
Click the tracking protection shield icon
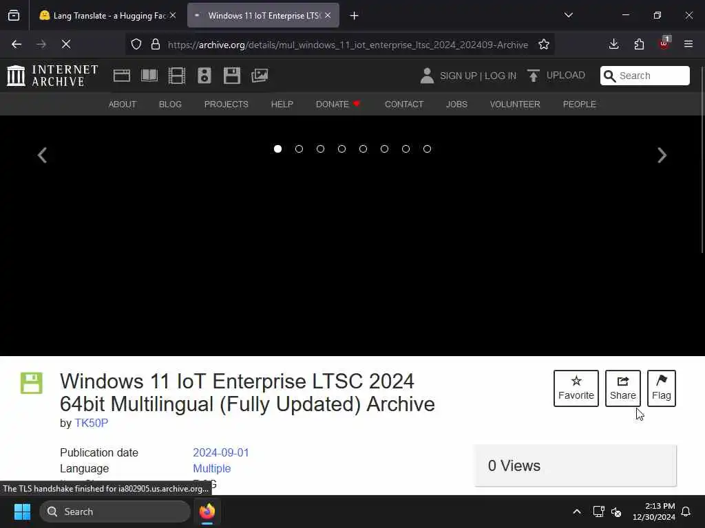136,45
